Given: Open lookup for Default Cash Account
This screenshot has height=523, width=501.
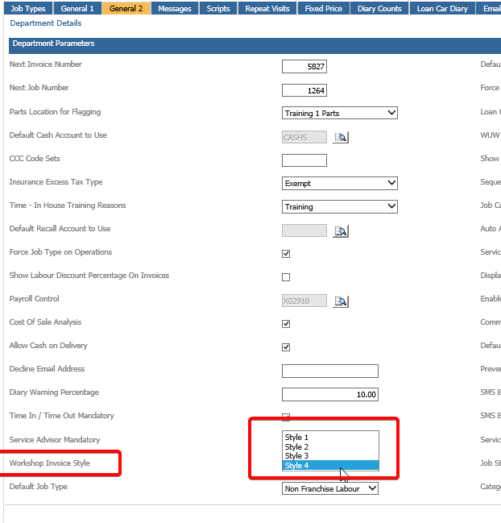Looking at the screenshot, I should pyautogui.click(x=341, y=138).
